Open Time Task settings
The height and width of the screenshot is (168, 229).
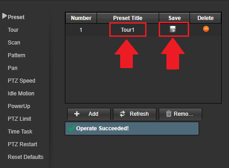(x=20, y=132)
